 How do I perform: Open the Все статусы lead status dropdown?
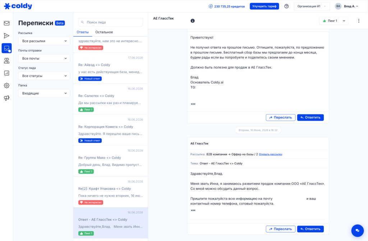point(44,76)
